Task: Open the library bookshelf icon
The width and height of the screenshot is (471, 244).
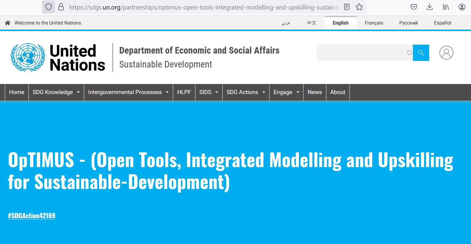Action: (x=446, y=7)
